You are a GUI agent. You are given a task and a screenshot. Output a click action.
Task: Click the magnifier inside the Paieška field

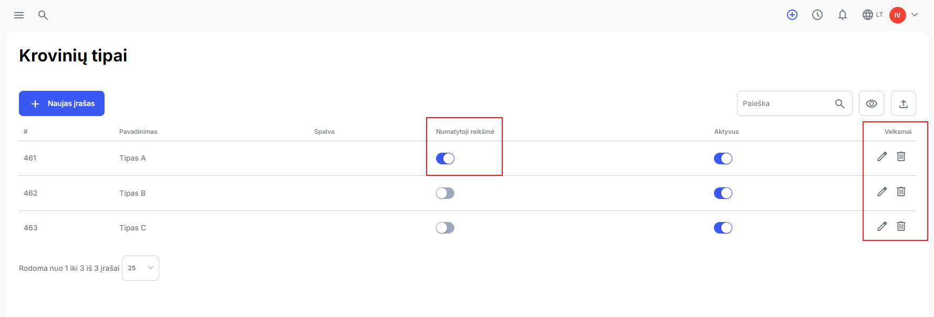coord(840,104)
